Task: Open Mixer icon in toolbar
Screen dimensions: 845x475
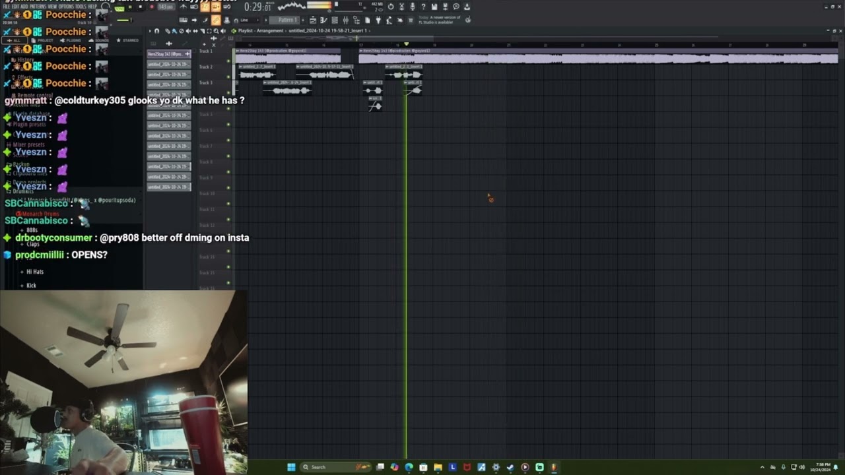Action: pos(345,20)
